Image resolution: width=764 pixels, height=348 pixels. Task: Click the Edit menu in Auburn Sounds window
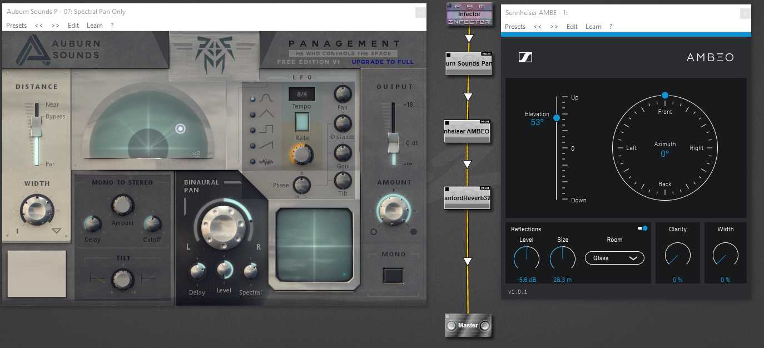pos(73,26)
